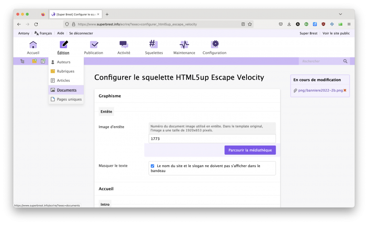
Task: Bookmark this page with star icon
Action: [250, 24]
